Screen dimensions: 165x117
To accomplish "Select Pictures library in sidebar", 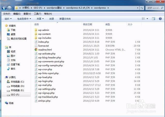I will pos(11,56).
